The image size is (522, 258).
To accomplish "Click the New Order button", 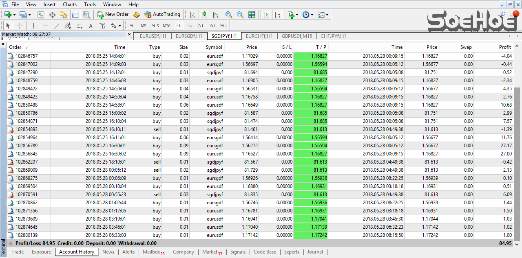I will pos(113,15).
